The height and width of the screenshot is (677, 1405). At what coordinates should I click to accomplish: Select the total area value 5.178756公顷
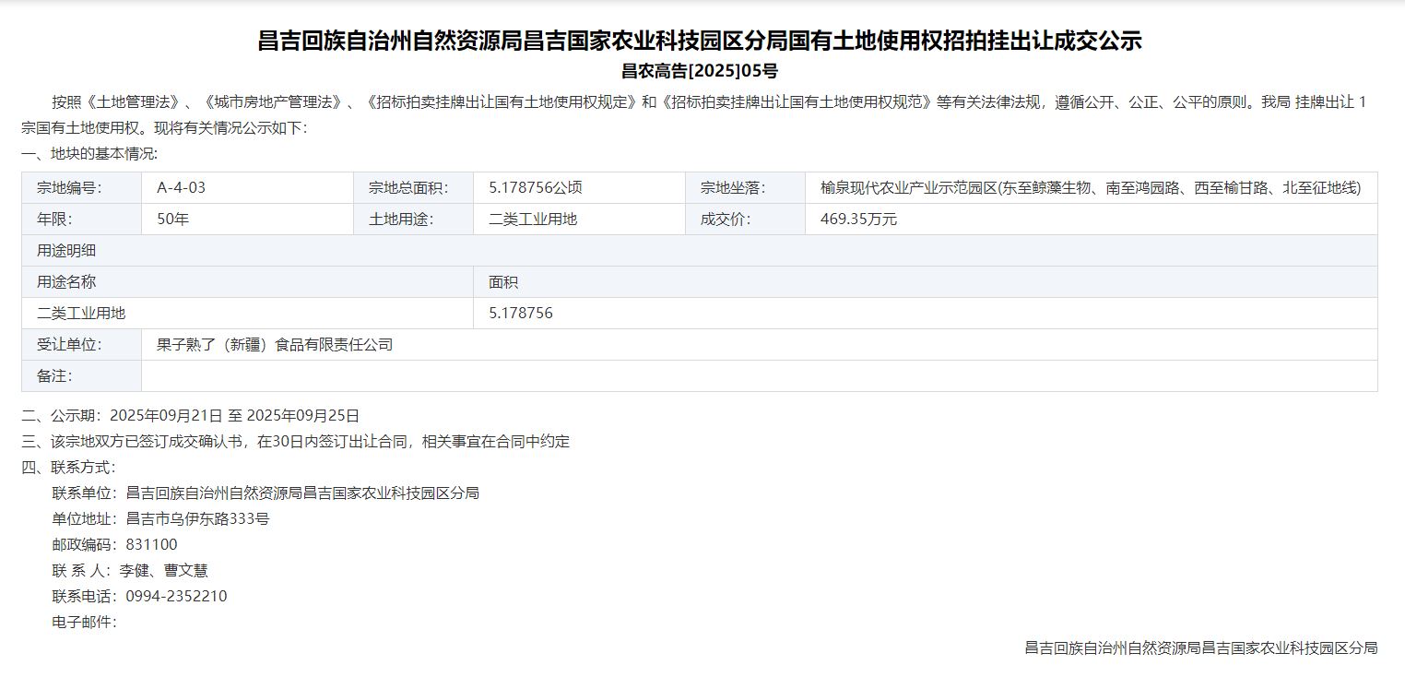(535, 188)
